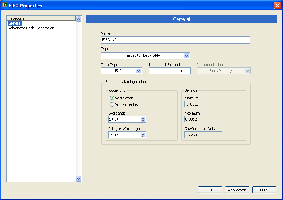Select the Vorzeichenlos radio button
The height and width of the screenshot is (200, 283).
[x=112, y=104]
